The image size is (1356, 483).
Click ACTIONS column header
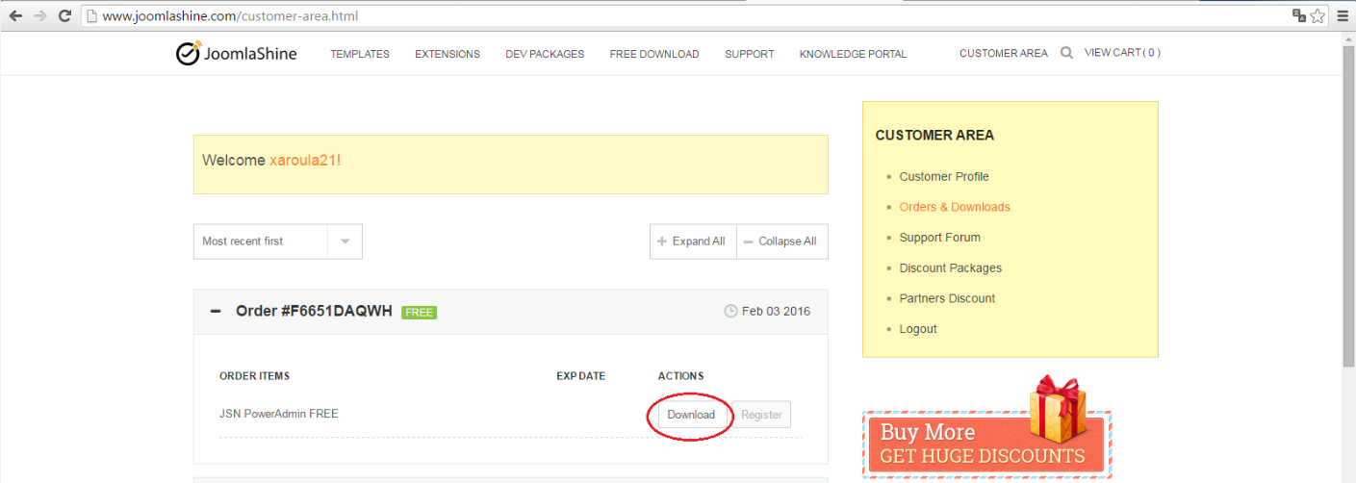[680, 376]
